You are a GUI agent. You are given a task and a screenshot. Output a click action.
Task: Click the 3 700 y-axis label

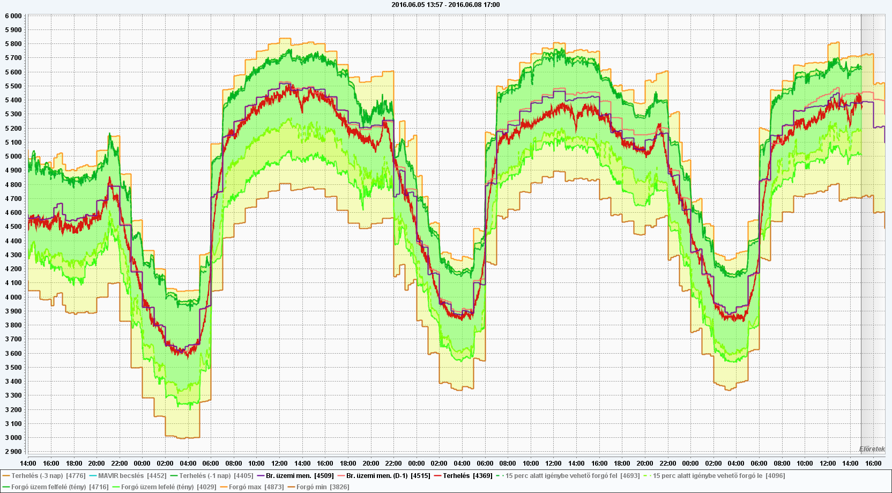(13, 339)
